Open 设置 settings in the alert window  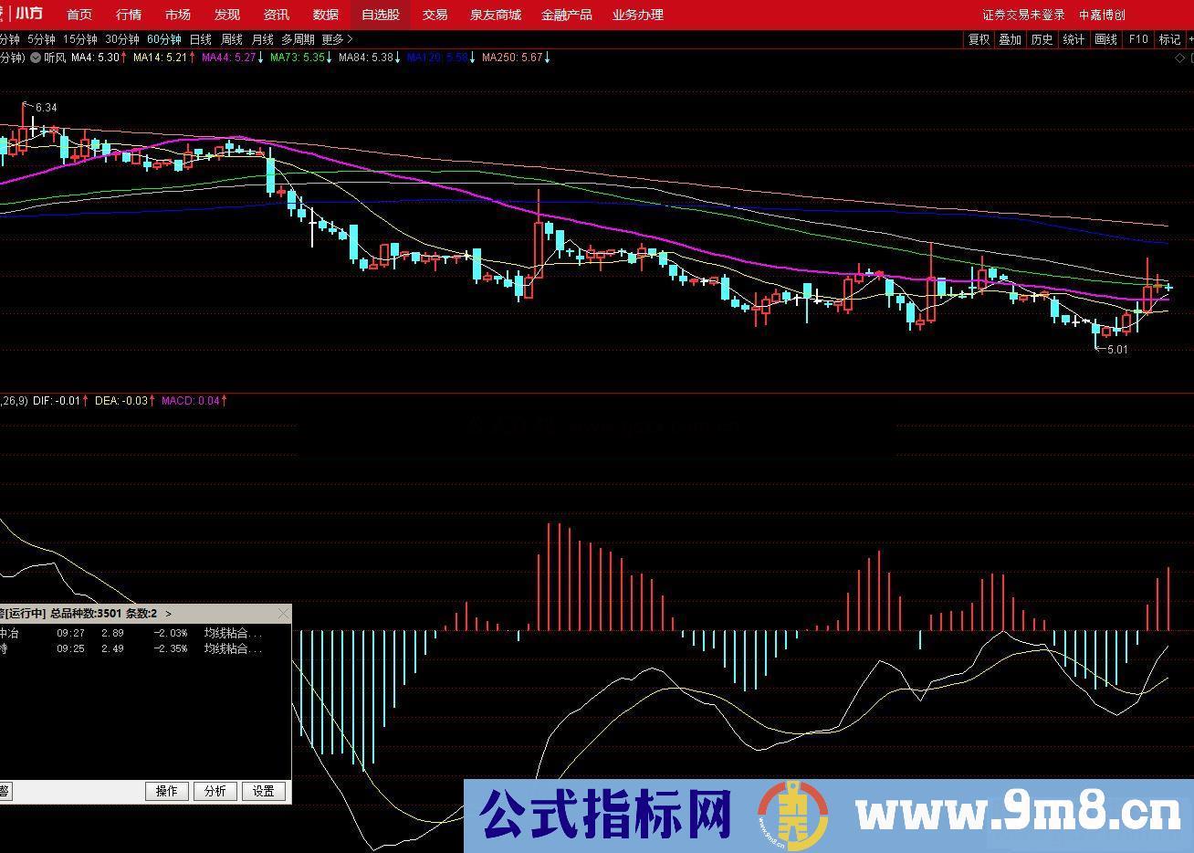[x=264, y=791]
